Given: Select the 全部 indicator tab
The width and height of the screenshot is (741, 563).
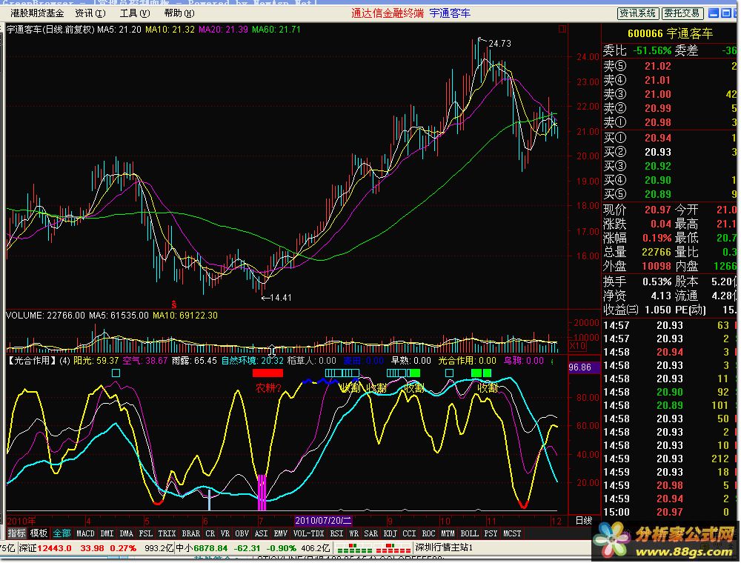Looking at the screenshot, I should [x=62, y=533].
